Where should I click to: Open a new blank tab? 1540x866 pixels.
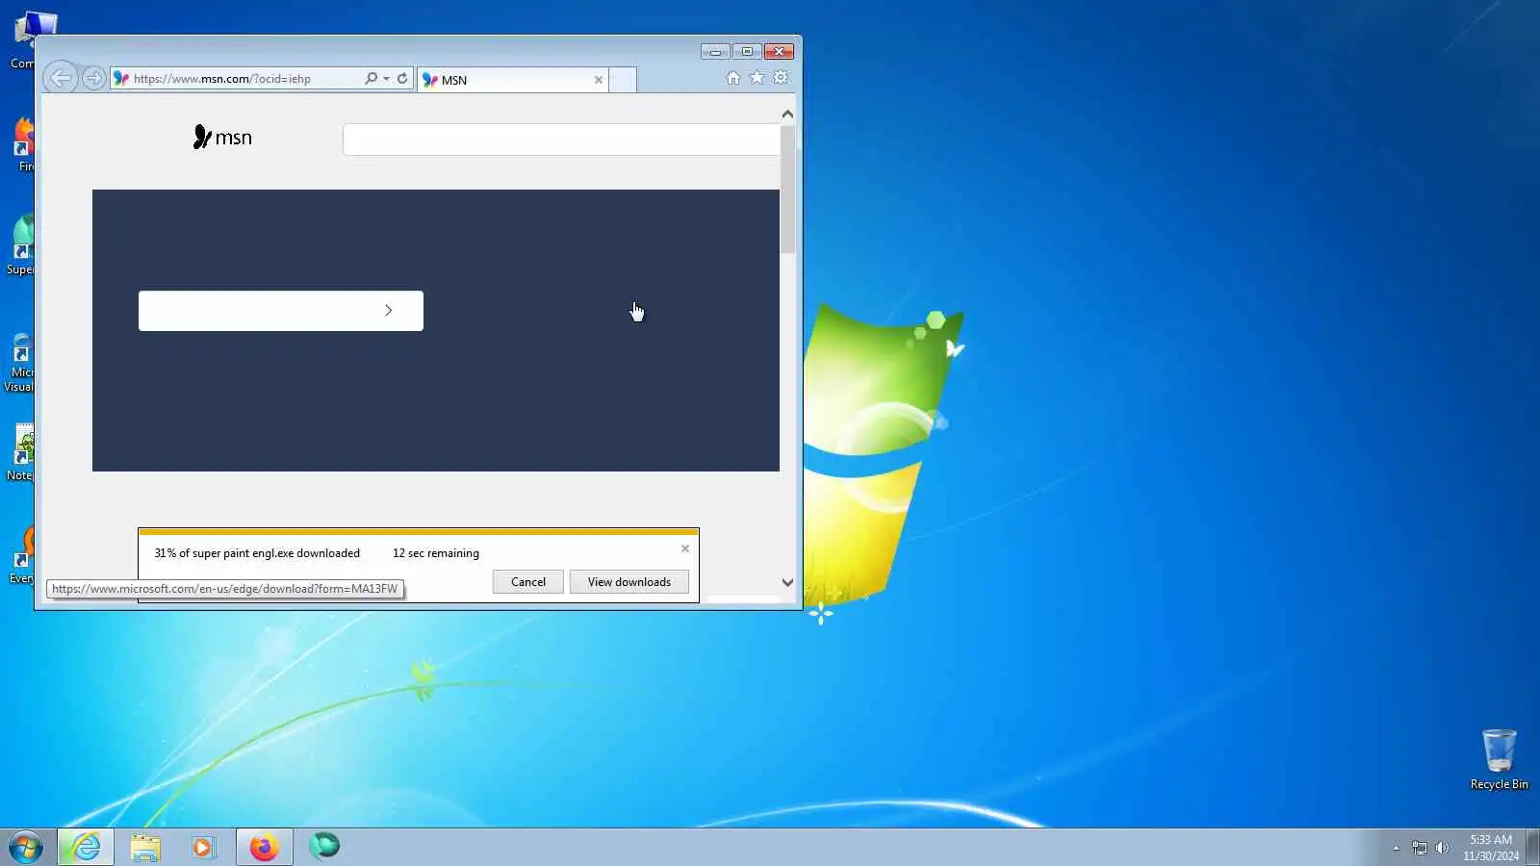[623, 80]
